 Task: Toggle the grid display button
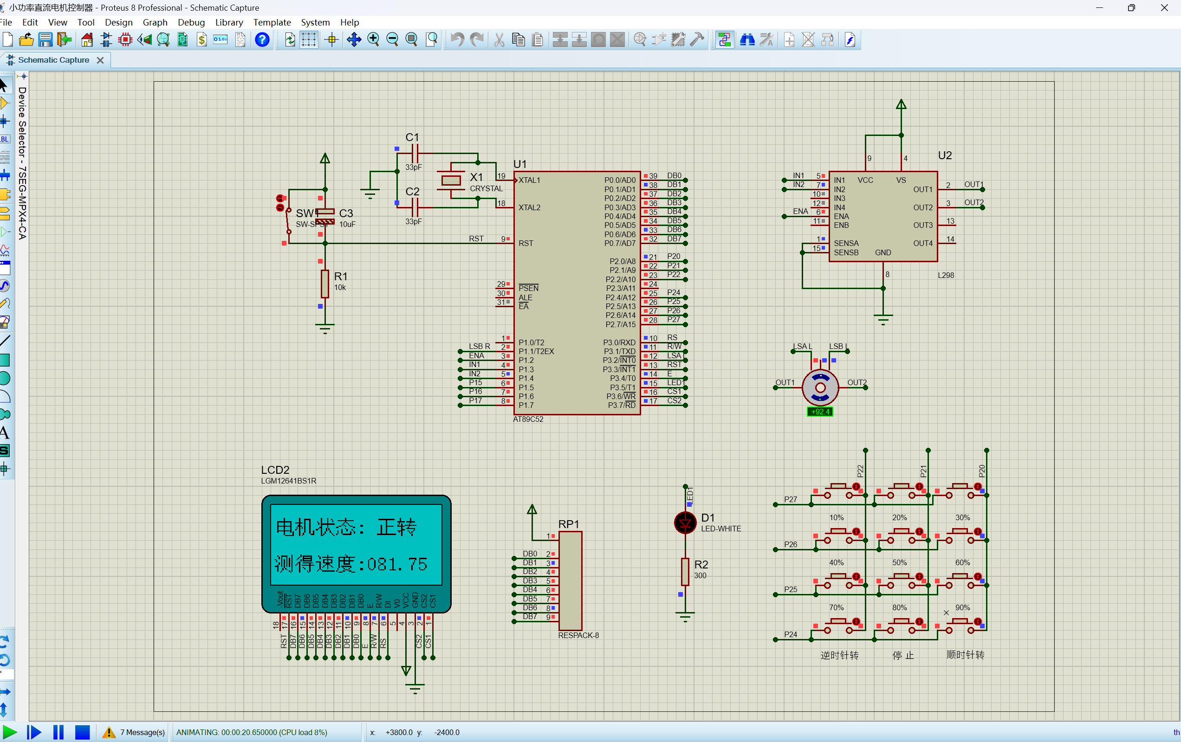tap(309, 40)
